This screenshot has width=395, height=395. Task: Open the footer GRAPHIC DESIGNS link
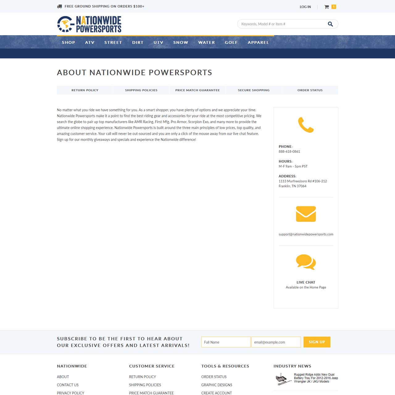217,385
